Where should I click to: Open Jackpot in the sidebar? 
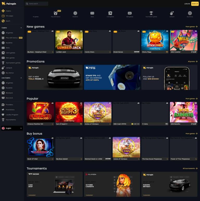click(x=7, y=68)
